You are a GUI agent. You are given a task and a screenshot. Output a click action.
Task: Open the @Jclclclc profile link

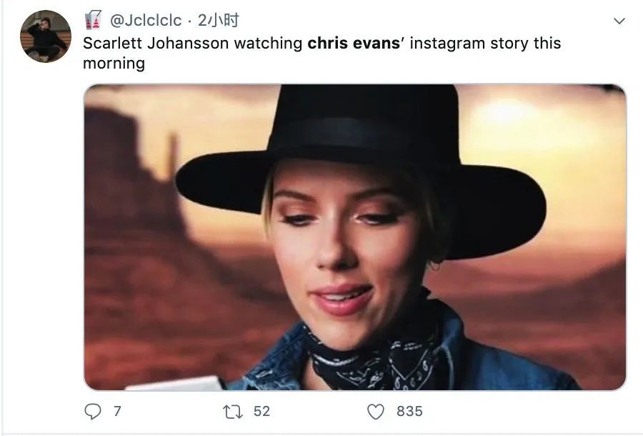(146, 21)
